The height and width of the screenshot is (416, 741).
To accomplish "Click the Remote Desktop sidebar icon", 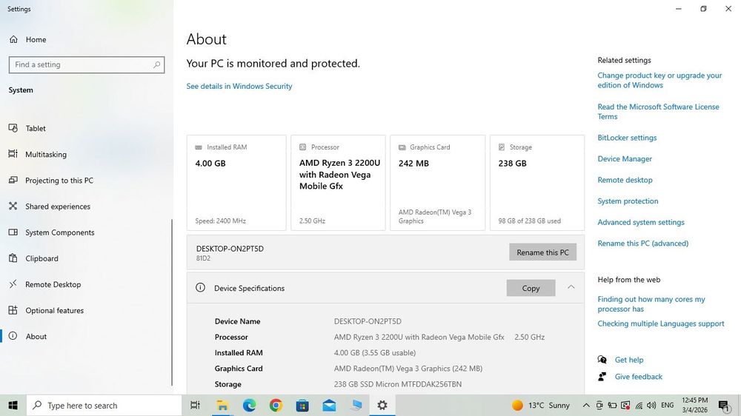I will point(13,284).
